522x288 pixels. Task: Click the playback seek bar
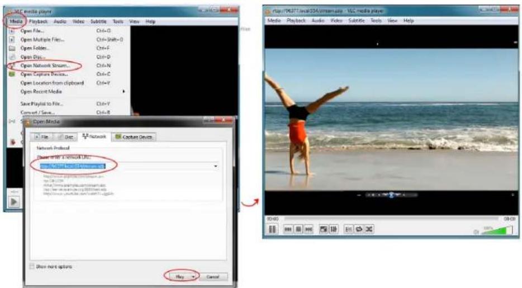(391, 219)
